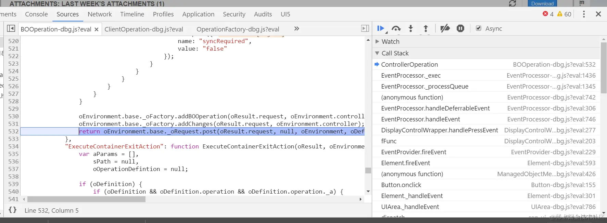
Task: Close the BOOperation-dbg.js?eval tab
Action: click(97, 29)
